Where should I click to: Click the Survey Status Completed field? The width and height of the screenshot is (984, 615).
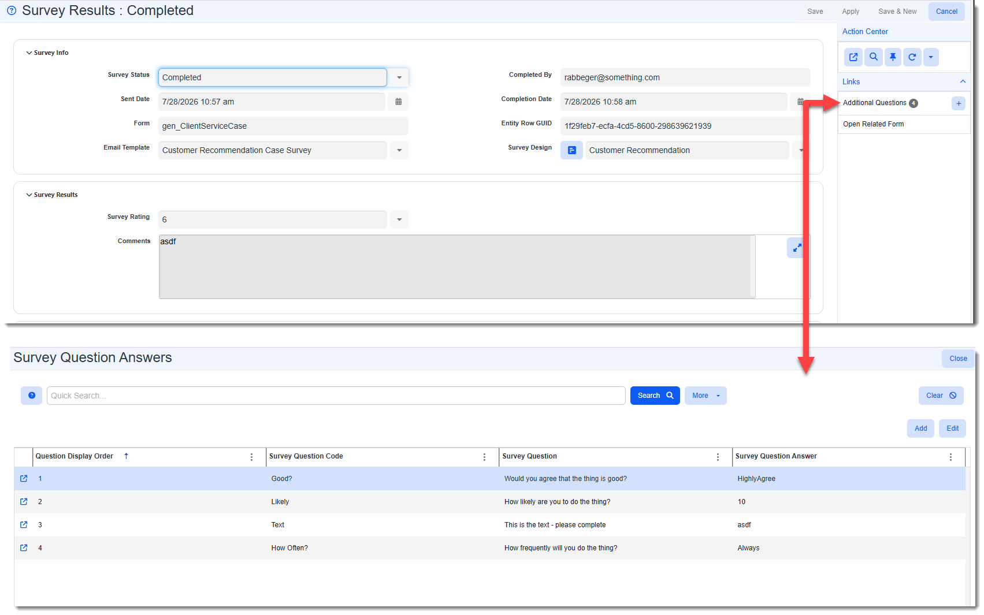[272, 77]
